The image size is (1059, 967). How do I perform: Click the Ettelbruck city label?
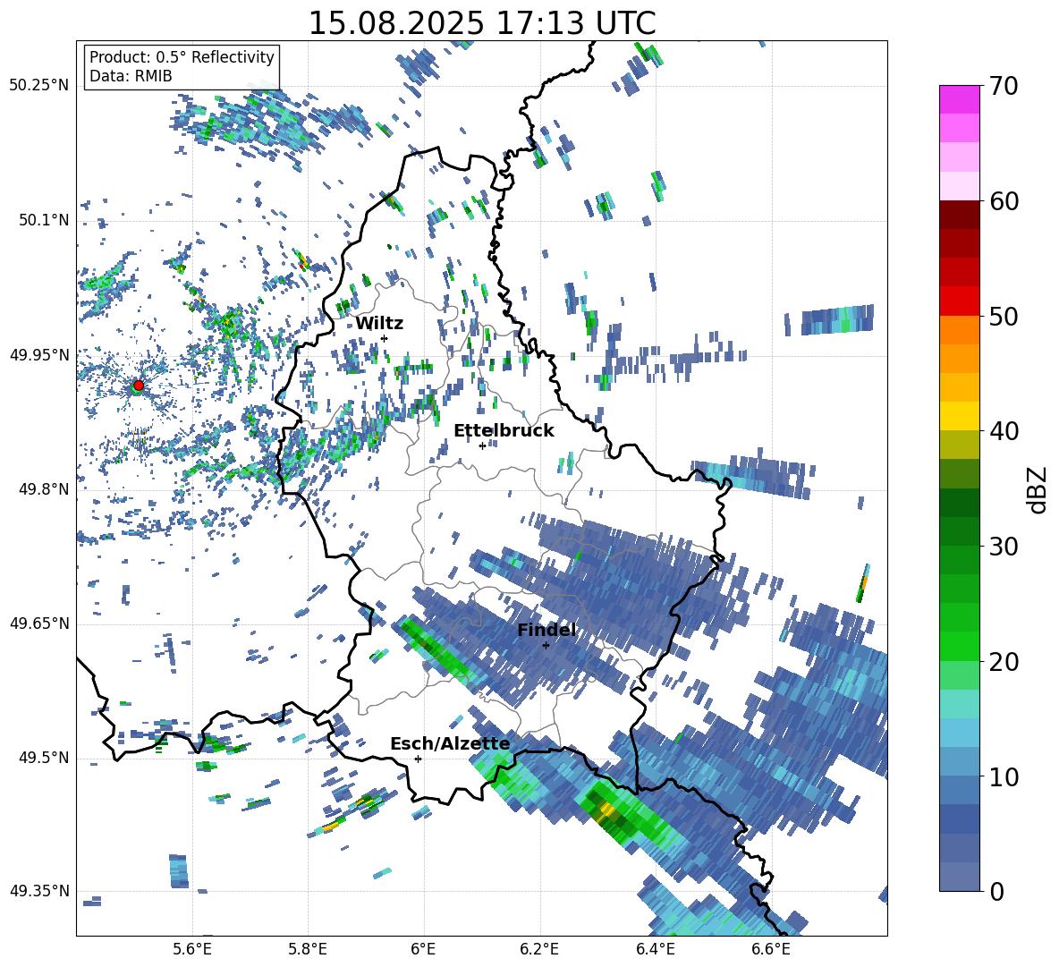(x=504, y=431)
